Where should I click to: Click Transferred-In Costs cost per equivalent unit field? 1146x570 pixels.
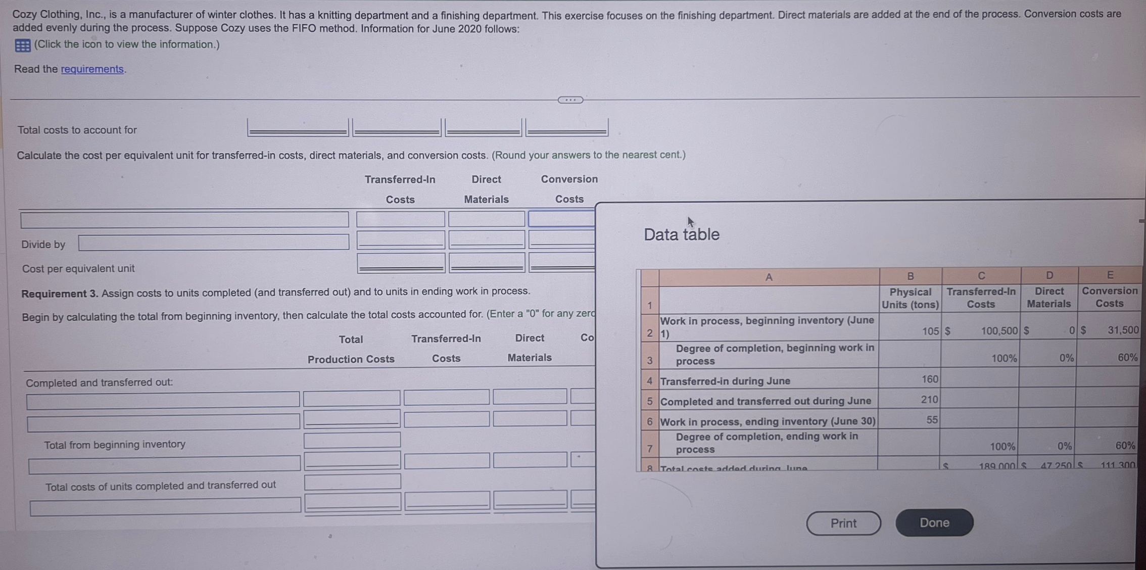pyautogui.click(x=401, y=263)
